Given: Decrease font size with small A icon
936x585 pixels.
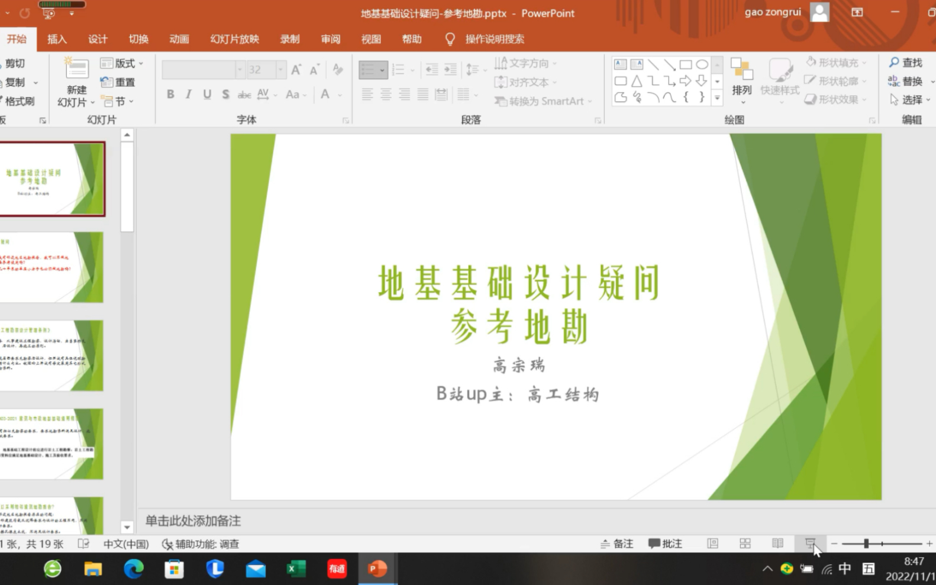Looking at the screenshot, I should pos(315,70).
